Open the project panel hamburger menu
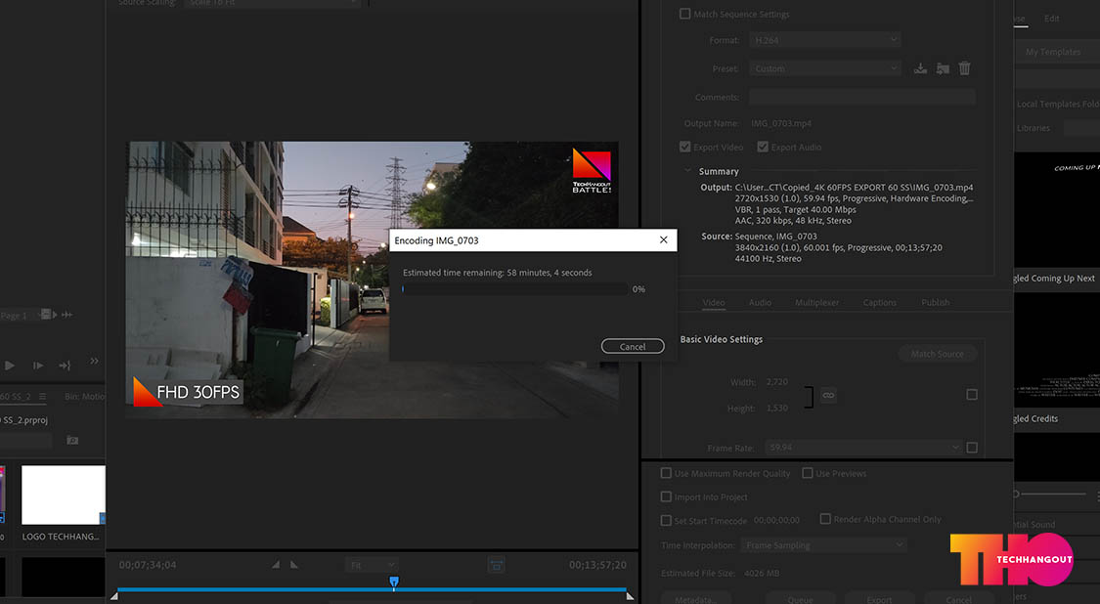 pyautogui.click(x=43, y=397)
